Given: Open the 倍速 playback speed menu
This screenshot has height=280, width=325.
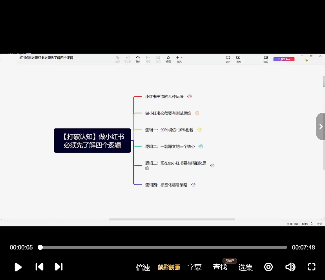Looking at the screenshot, I should point(143,267).
